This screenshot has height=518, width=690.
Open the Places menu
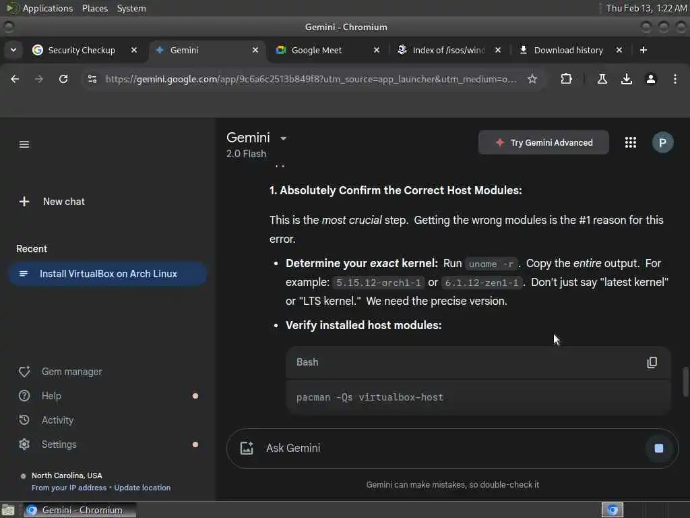(94, 8)
